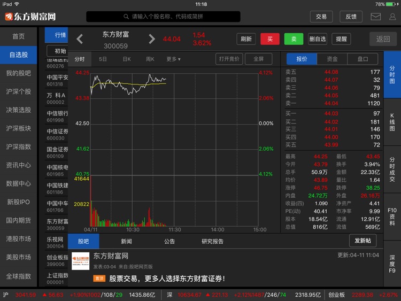
Task: Go to previous stock with left arrow
Action: coord(80,39)
